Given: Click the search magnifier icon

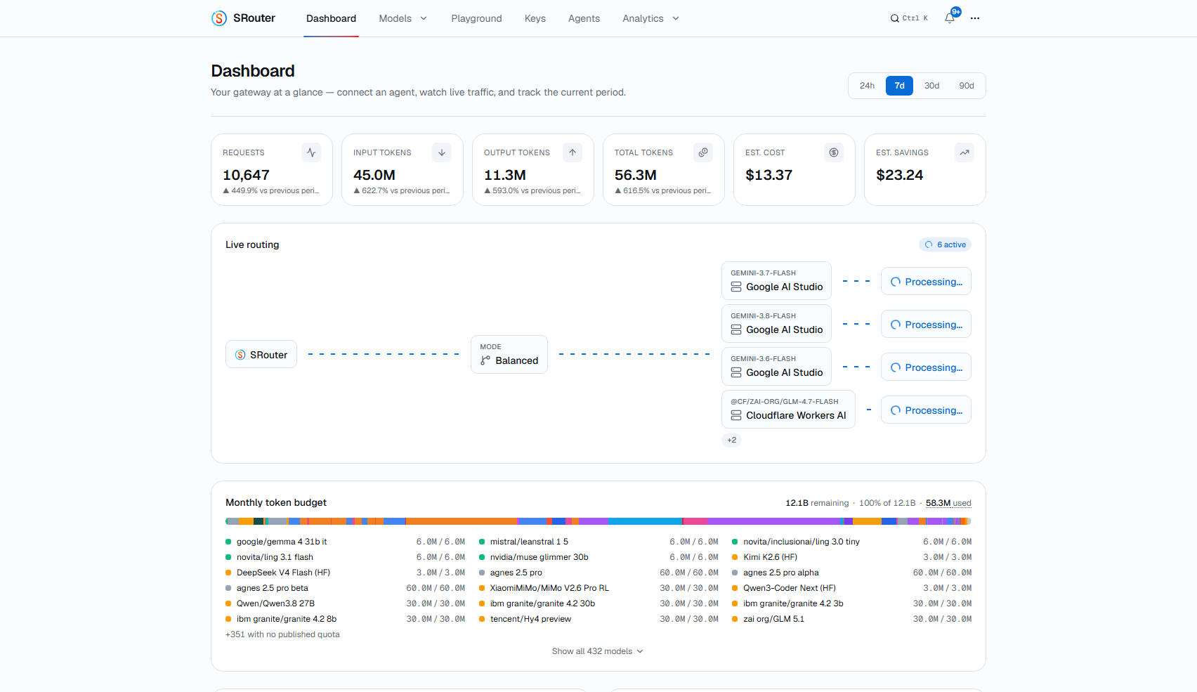Looking at the screenshot, I should (895, 18).
